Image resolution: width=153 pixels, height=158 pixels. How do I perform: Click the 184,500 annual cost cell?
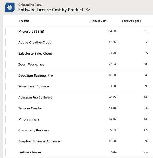tap(112, 31)
